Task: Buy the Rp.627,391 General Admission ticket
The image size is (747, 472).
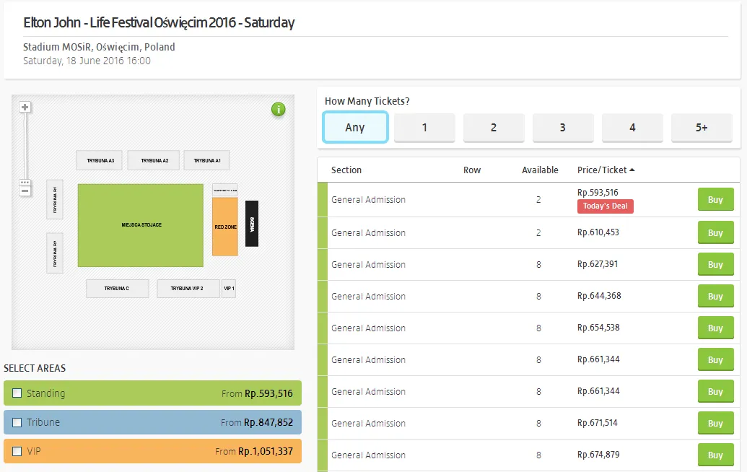Action: coord(715,264)
